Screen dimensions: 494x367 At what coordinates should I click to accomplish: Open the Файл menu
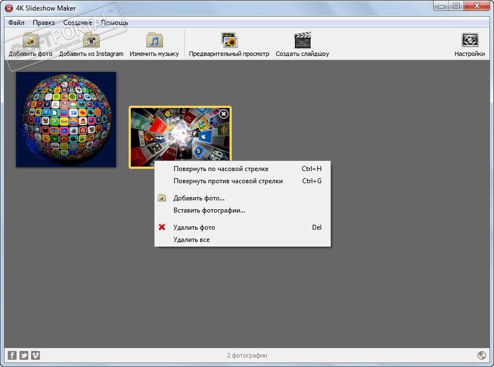click(x=17, y=22)
